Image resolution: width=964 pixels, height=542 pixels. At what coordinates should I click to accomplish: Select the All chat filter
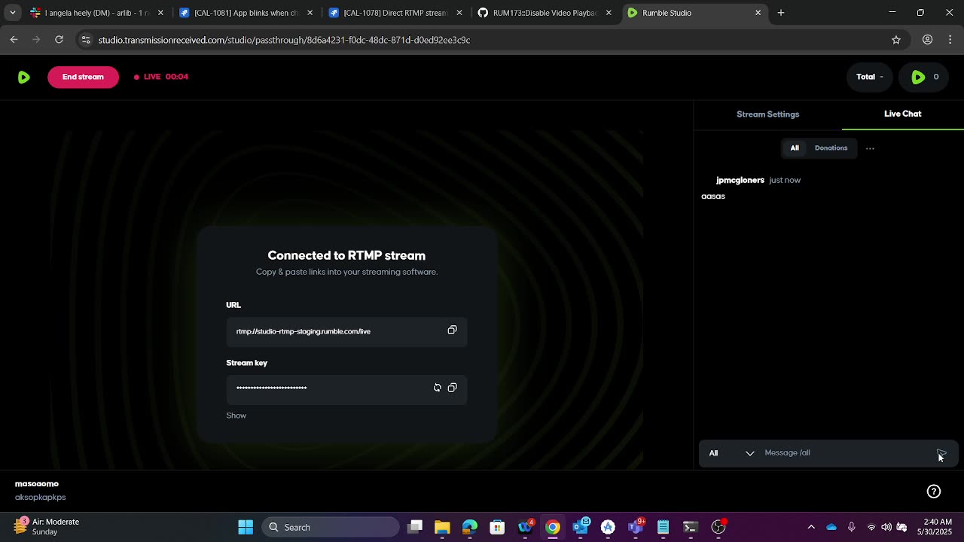[x=794, y=148]
